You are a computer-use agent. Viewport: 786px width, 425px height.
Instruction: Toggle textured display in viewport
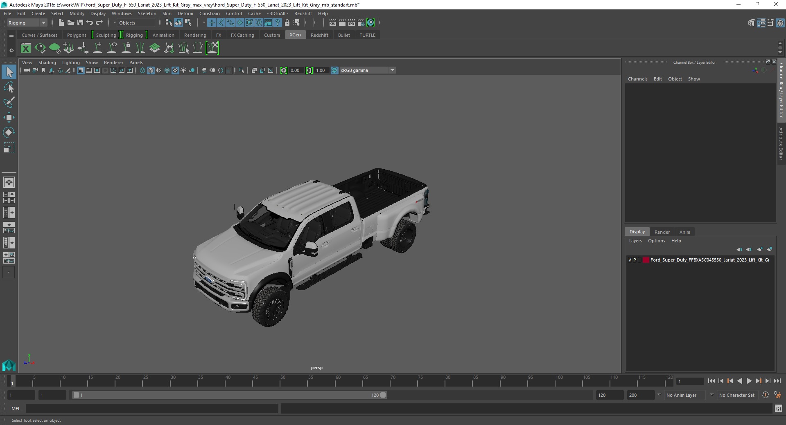[x=175, y=70]
